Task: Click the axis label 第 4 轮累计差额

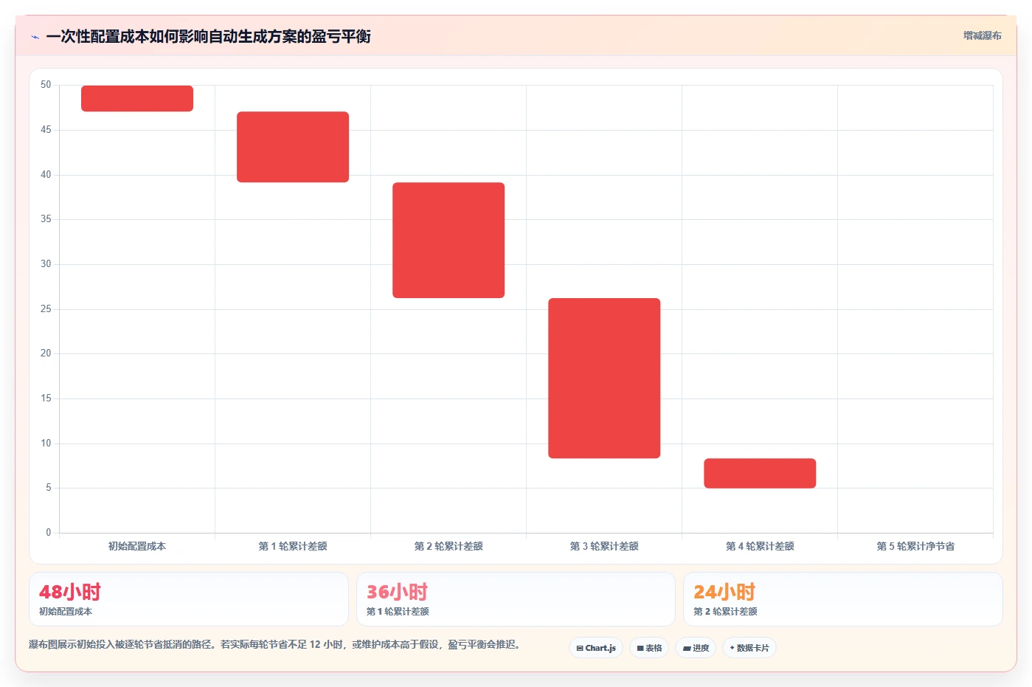Action: [760, 546]
